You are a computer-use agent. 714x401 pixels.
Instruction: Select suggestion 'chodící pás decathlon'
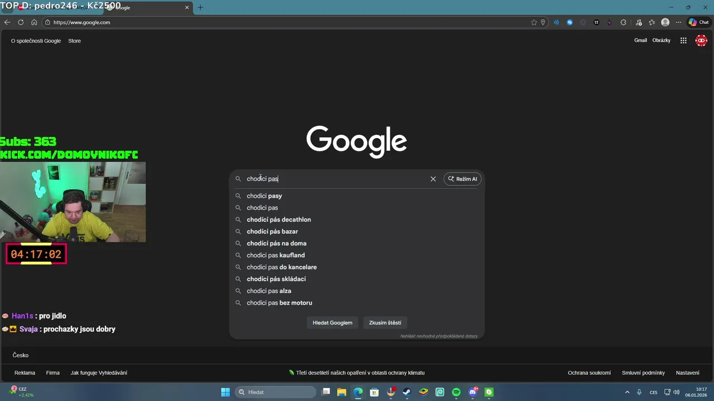tap(357, 219)
